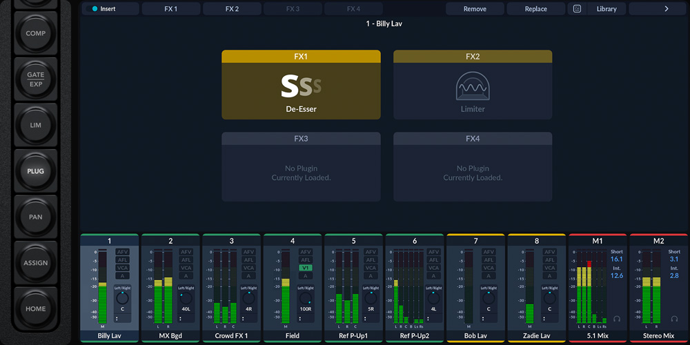The height and width of the screenshot is (345, 690).
Task: Toggle A button on Ref P-Up1 channel
Action: click(371, 276)
